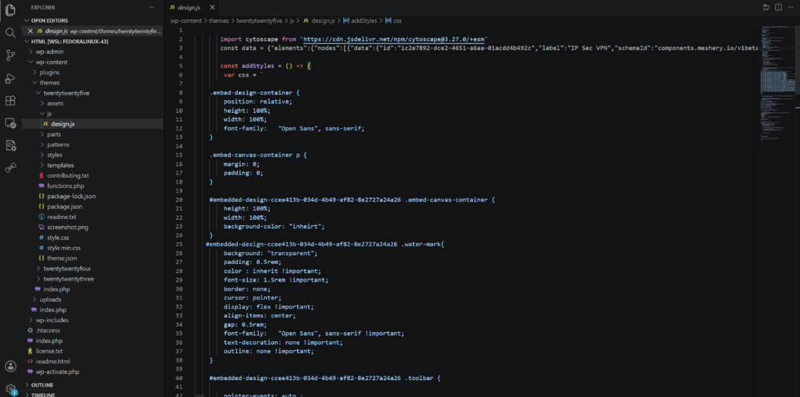This screenshot has width=800, height=397.
Task: Select the design.js editor tab
Action: point(192,7)
